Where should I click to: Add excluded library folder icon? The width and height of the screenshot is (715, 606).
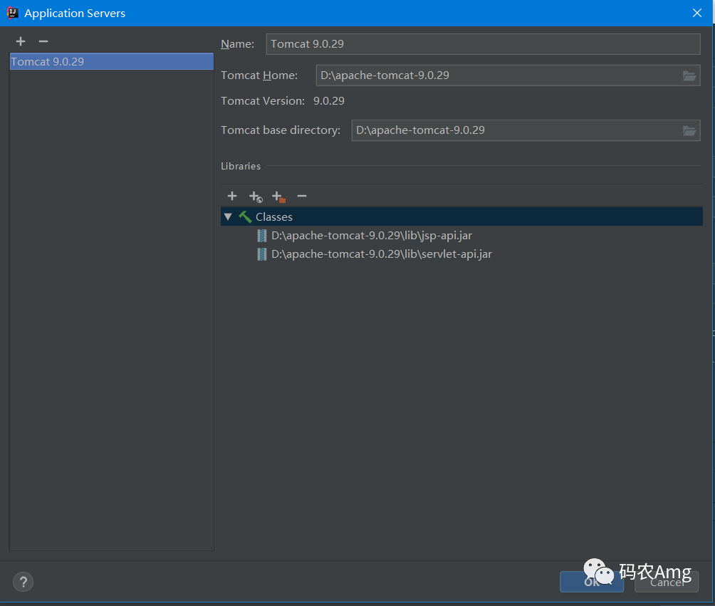pos(278,197)
